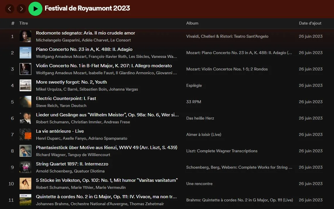The width and height of the screenshot is (334, 209).
Task: Open album Das heiße Herz
Action: click(x=200, y=118)
